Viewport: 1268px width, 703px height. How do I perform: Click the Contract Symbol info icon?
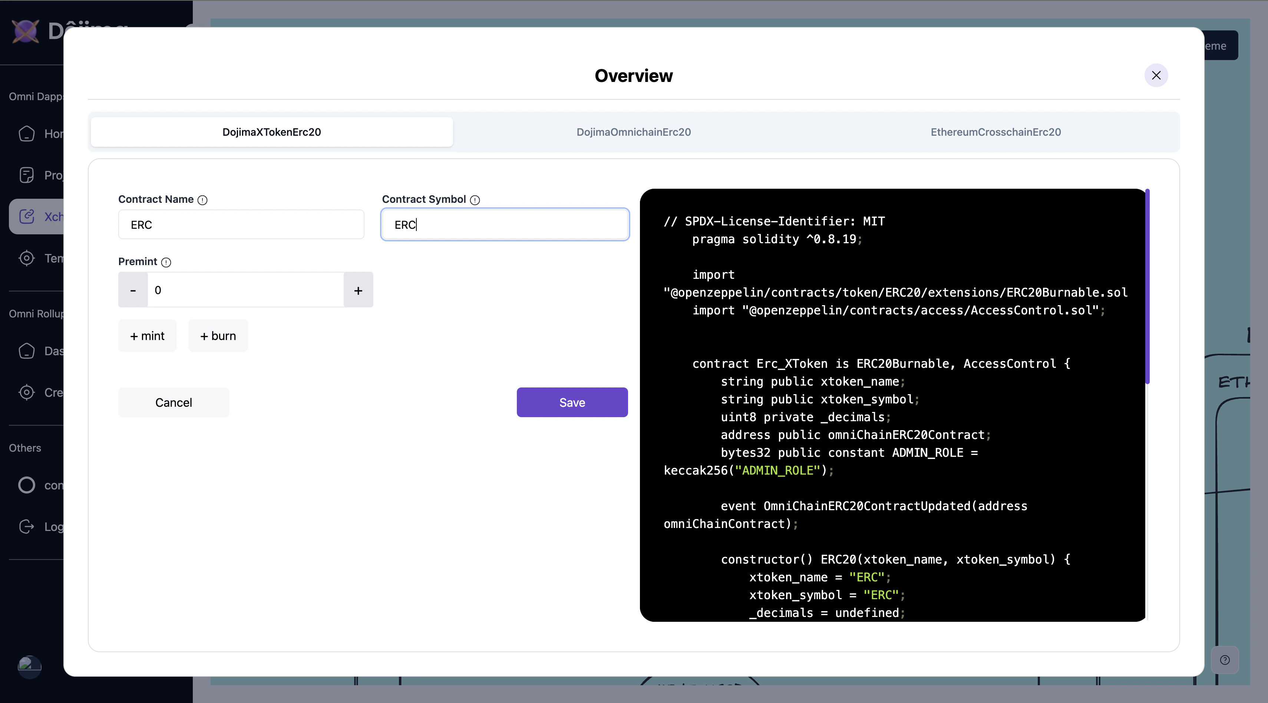[x=475, y=200]
